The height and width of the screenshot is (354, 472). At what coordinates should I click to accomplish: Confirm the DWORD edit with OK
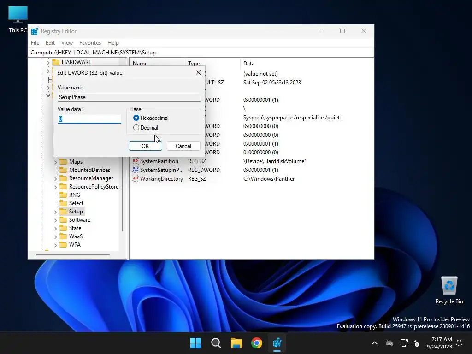pos(145,146)
